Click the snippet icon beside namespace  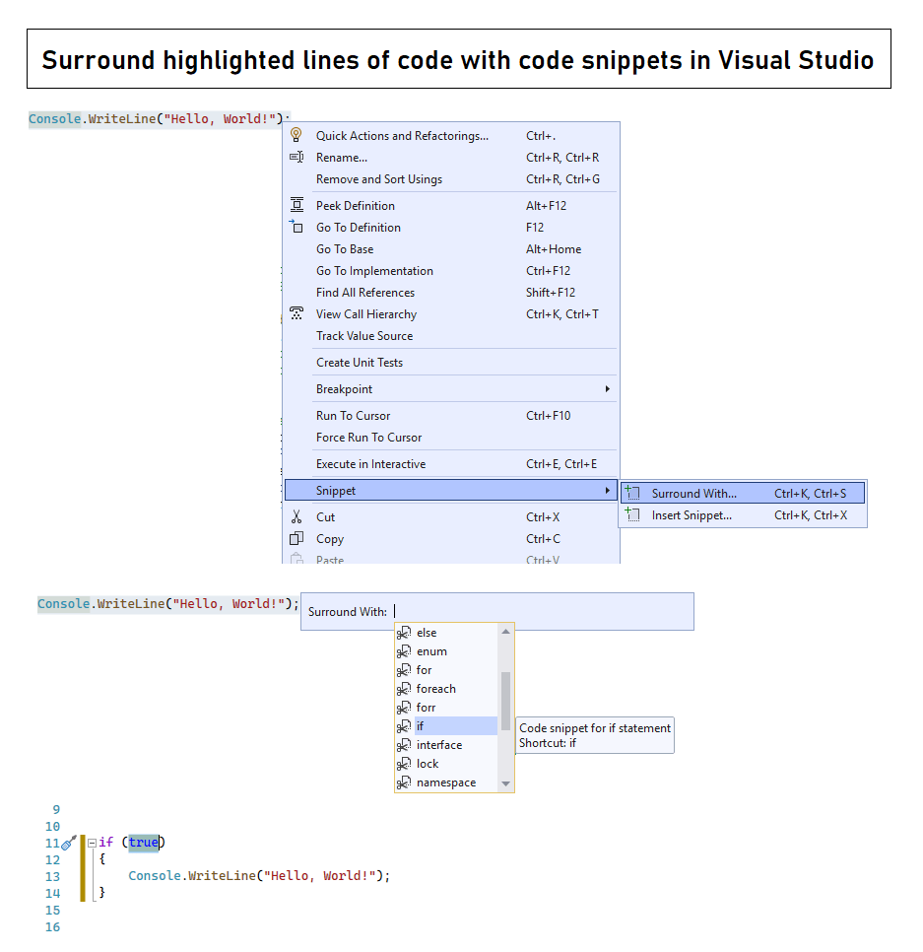[x=404, y=783]
